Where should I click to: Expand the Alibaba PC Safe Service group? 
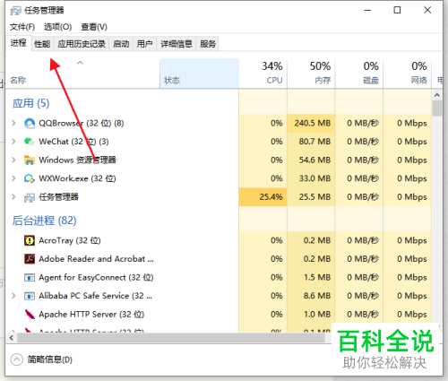click(13, 296)
